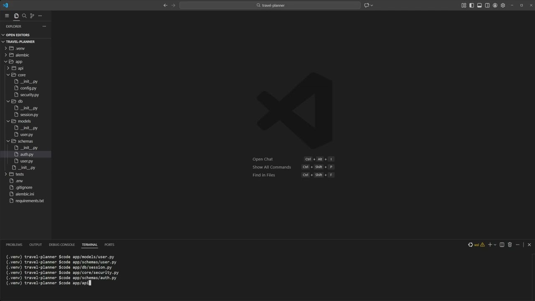The image size is (535, 301).
Task: Open the Search view icon
Action: (x=24, y=16)
